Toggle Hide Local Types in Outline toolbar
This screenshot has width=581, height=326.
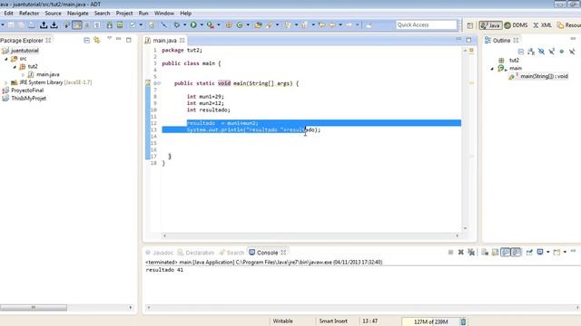572,52
